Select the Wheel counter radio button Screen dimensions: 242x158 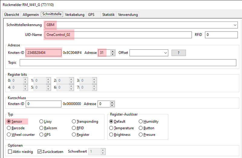[x=9, y=134]
